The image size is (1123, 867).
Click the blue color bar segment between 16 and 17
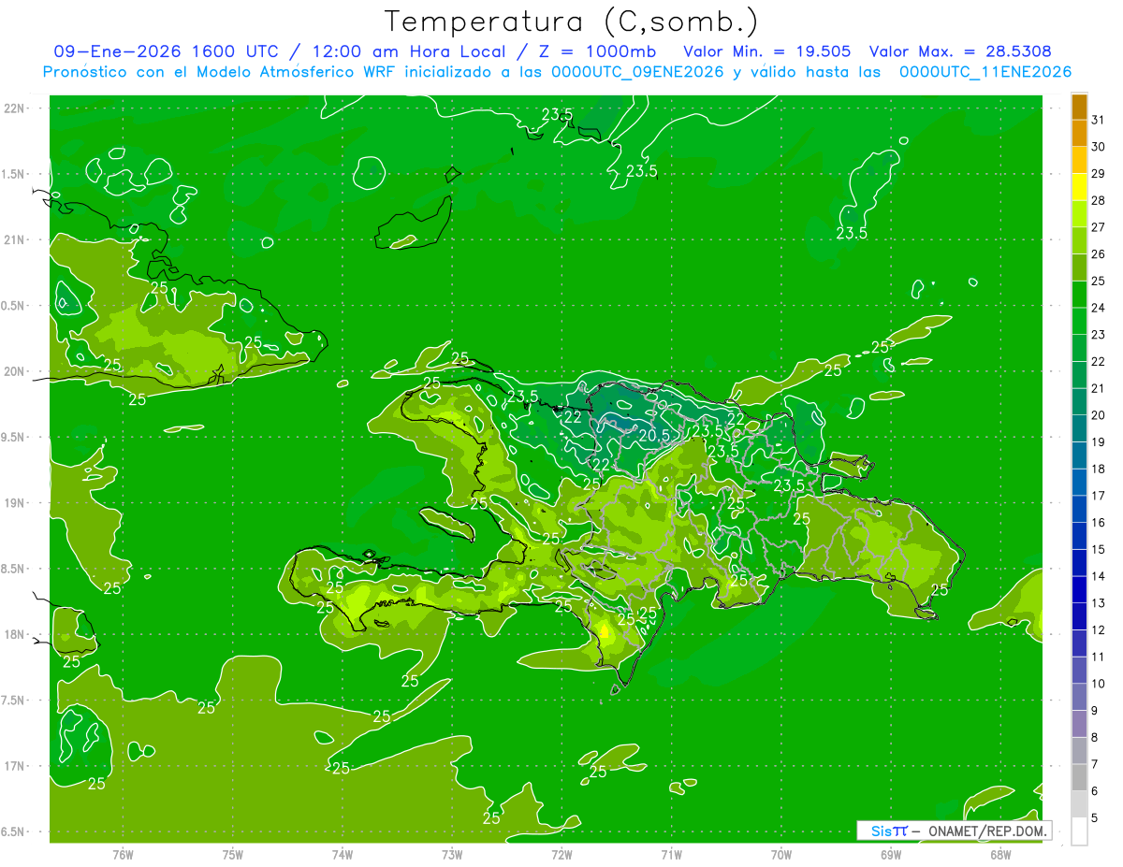click(x=1079, y=510)
